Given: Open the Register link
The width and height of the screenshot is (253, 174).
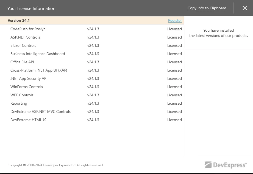Looking at the screenshot, I should pyautogui.click(x=175, y=20).
